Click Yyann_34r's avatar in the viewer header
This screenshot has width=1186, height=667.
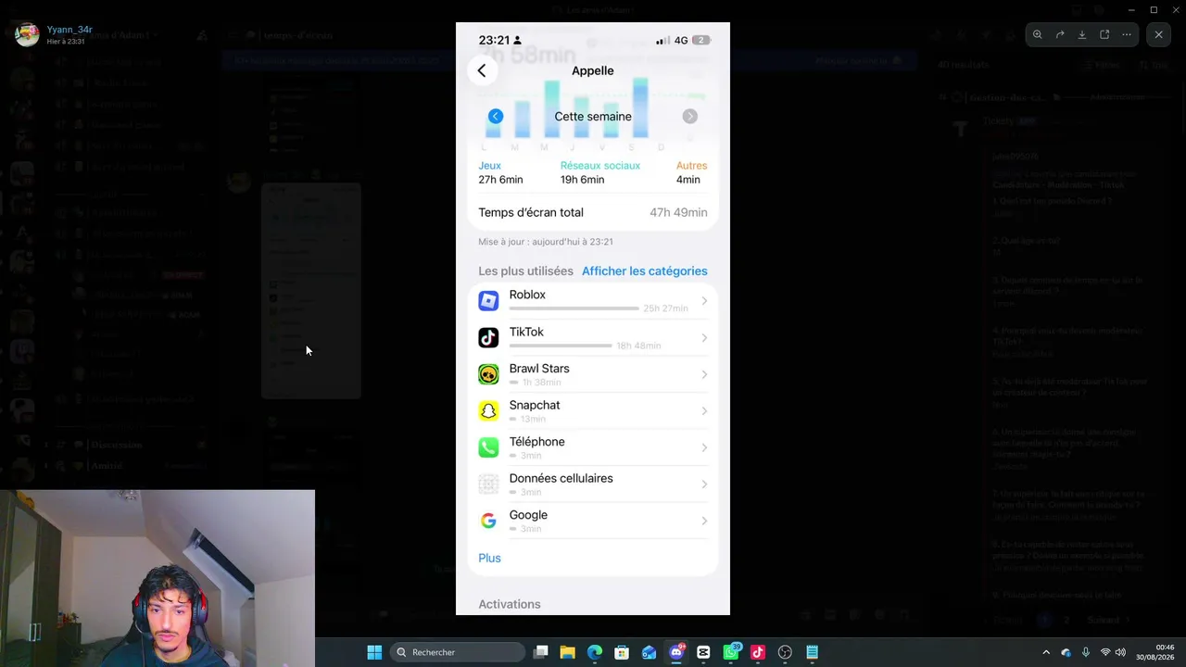(x=27, y=35)
